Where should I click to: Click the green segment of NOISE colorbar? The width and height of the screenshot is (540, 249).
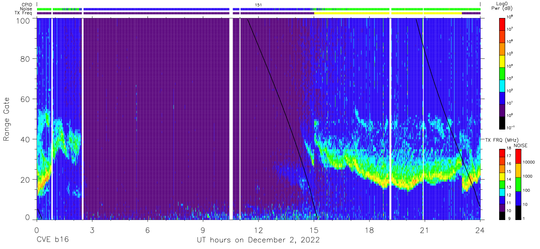click(x=518, y=184)
